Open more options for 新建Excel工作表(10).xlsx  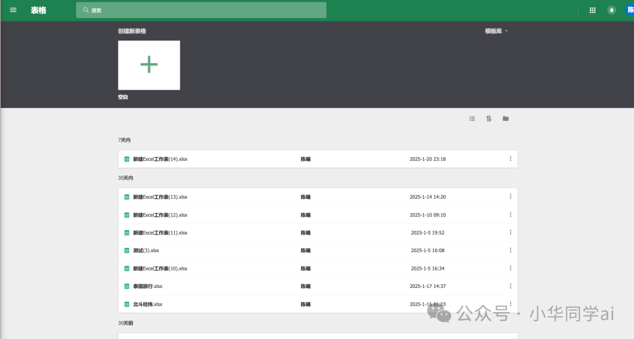[510, 268]
